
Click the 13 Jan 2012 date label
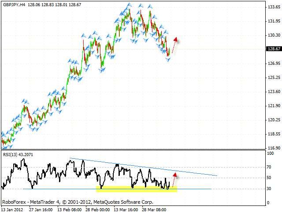point(13,210)
